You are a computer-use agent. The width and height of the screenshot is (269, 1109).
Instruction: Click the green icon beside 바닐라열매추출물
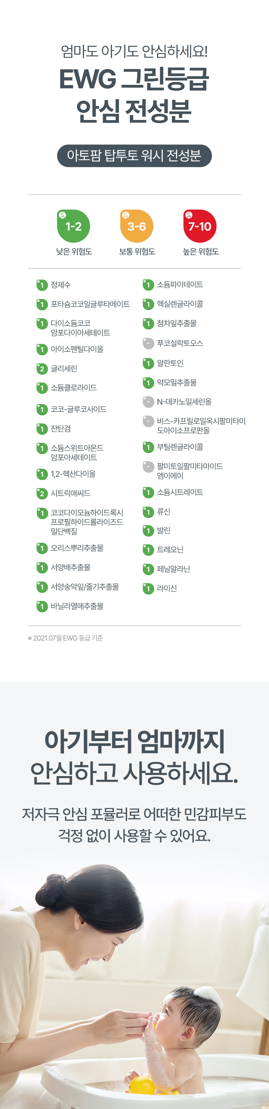42,607
